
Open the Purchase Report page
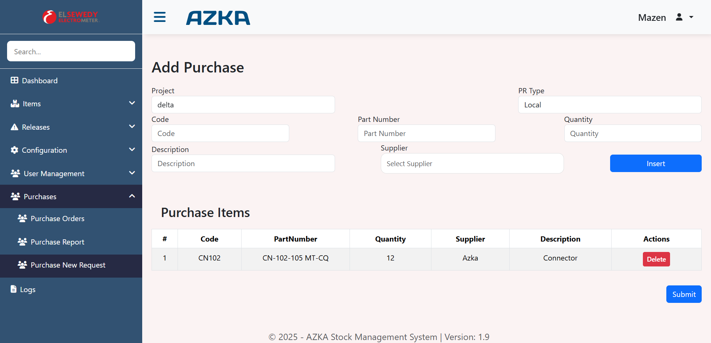[57, 242]
